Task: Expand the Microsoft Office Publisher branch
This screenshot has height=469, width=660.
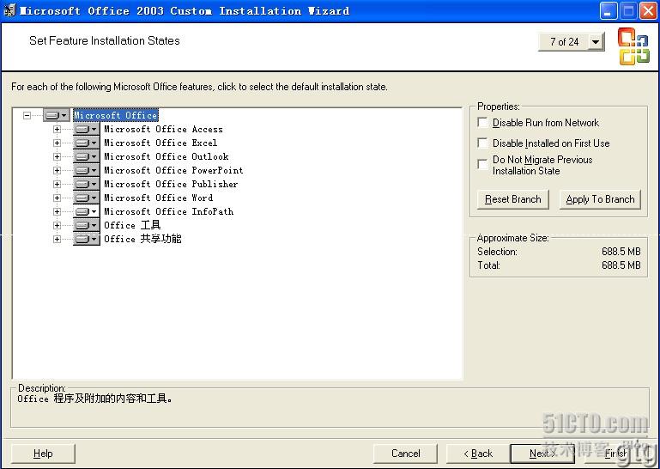Action: click(x=57, y=184)
